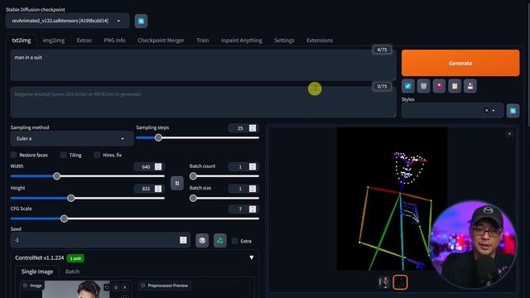Click the green '1 unit' ControlNet badge
530x298 pixels.
coord(75,258)
